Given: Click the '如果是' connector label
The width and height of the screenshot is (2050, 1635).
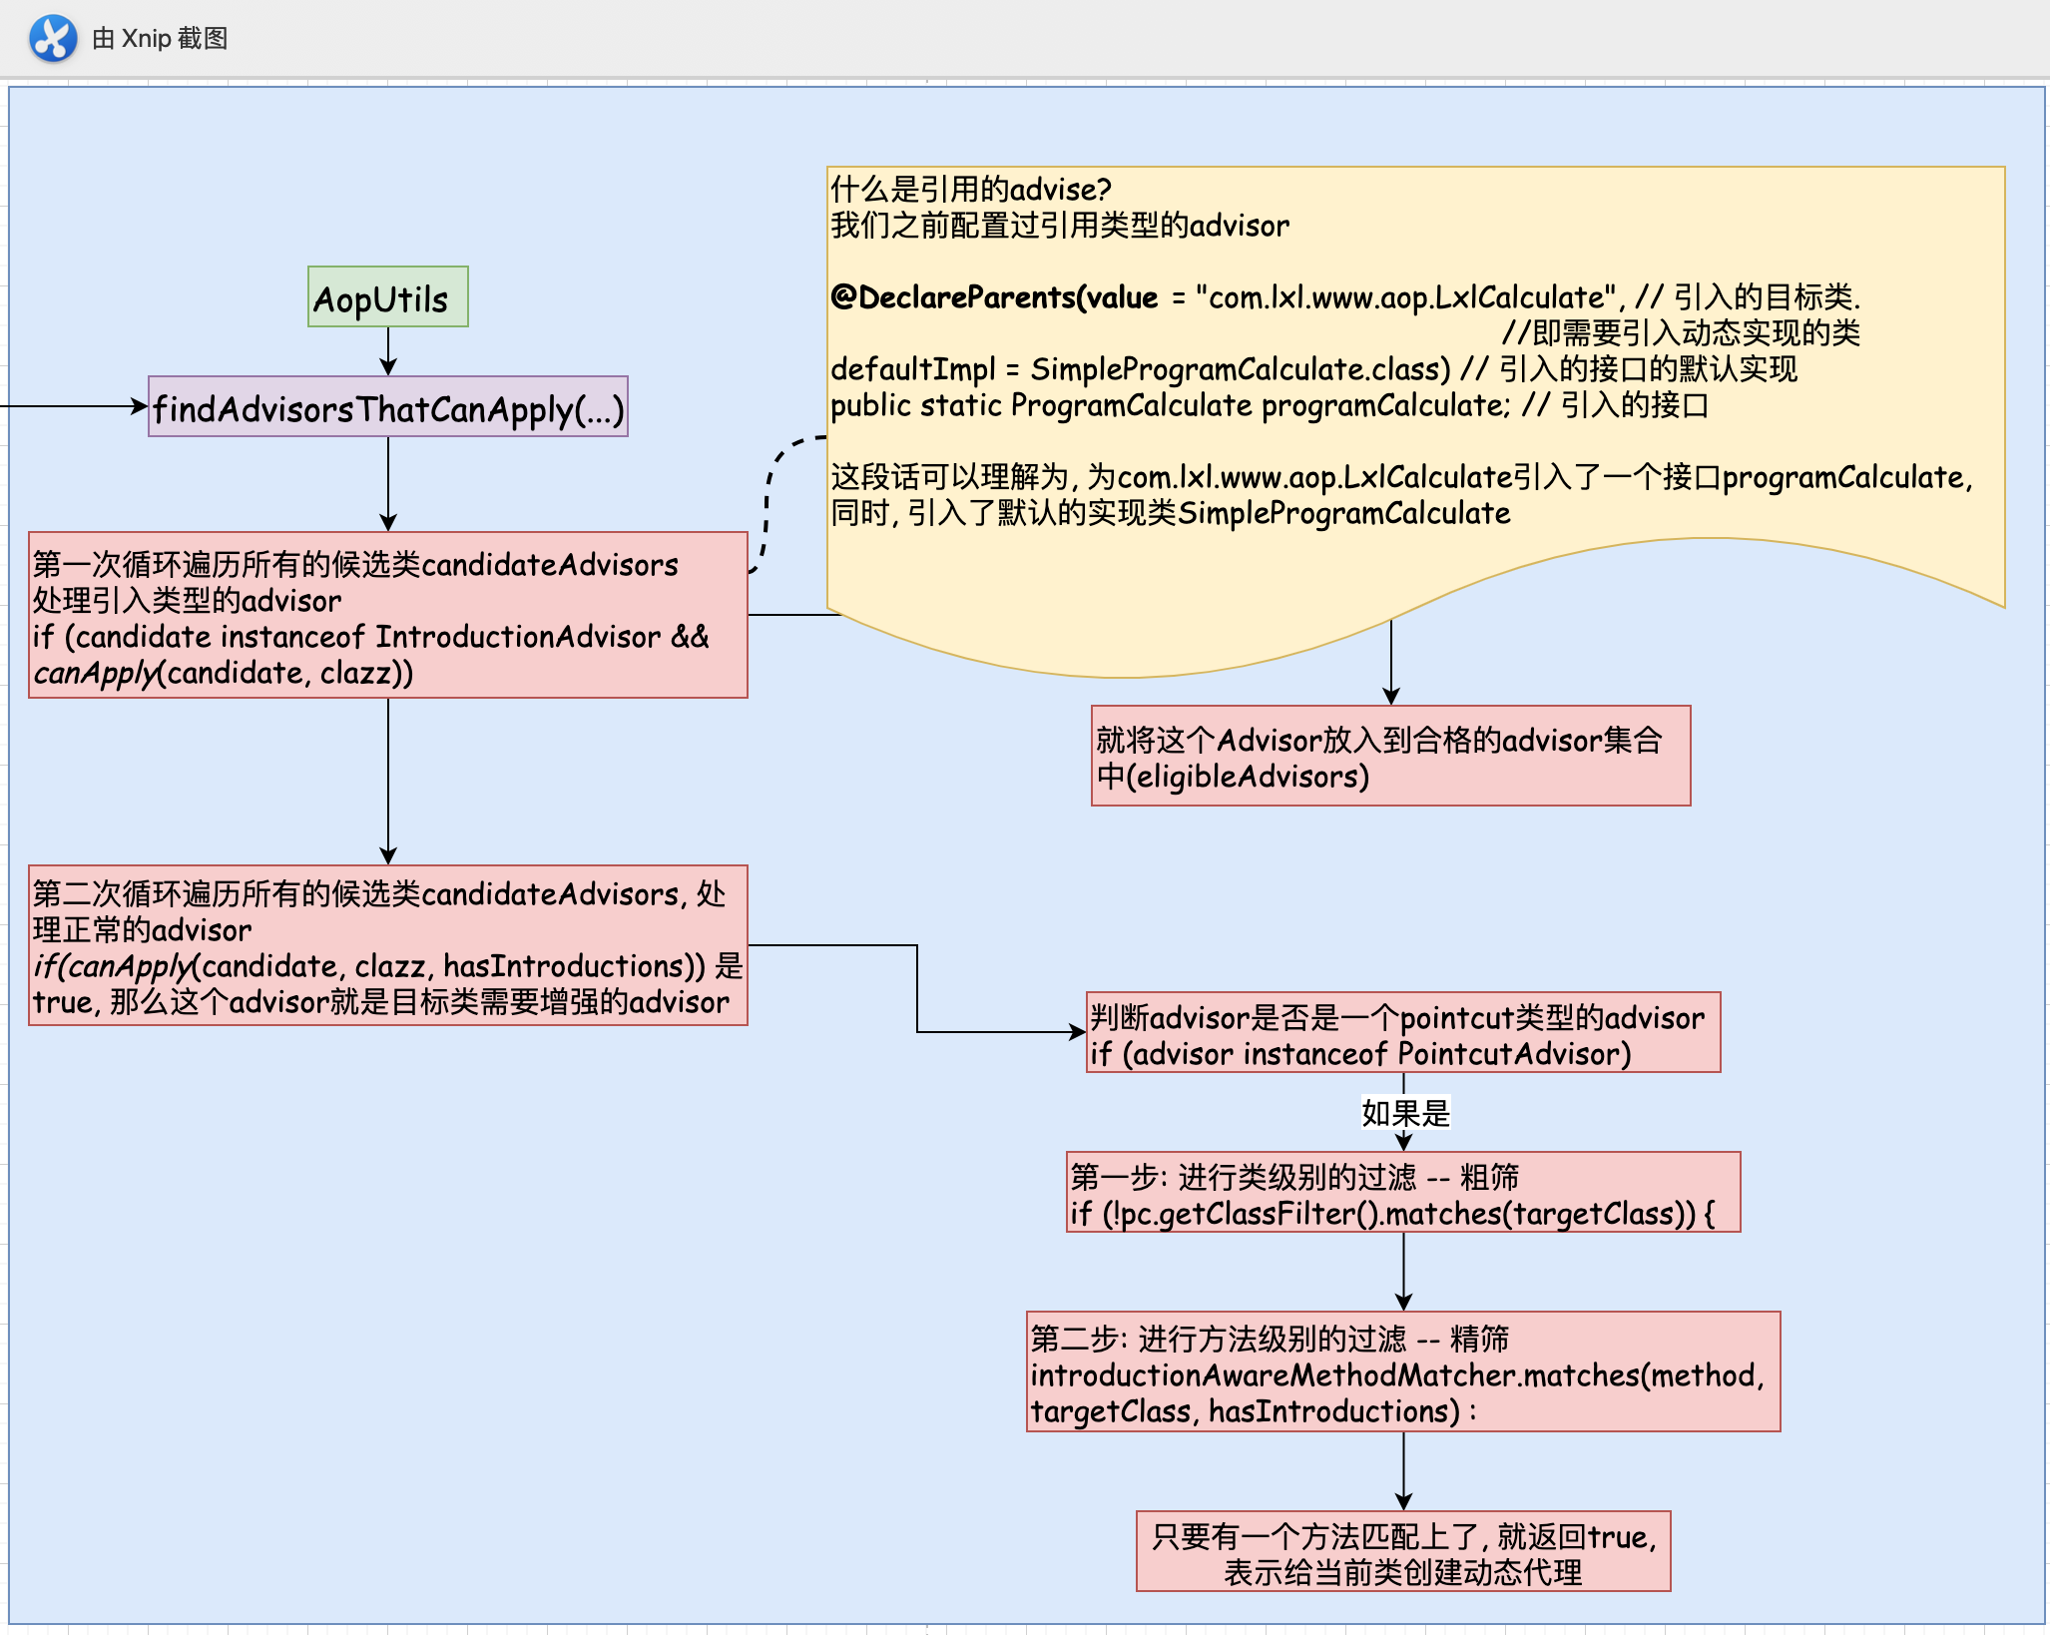Looking at the screenshot, I should tap(1404, 1113).
